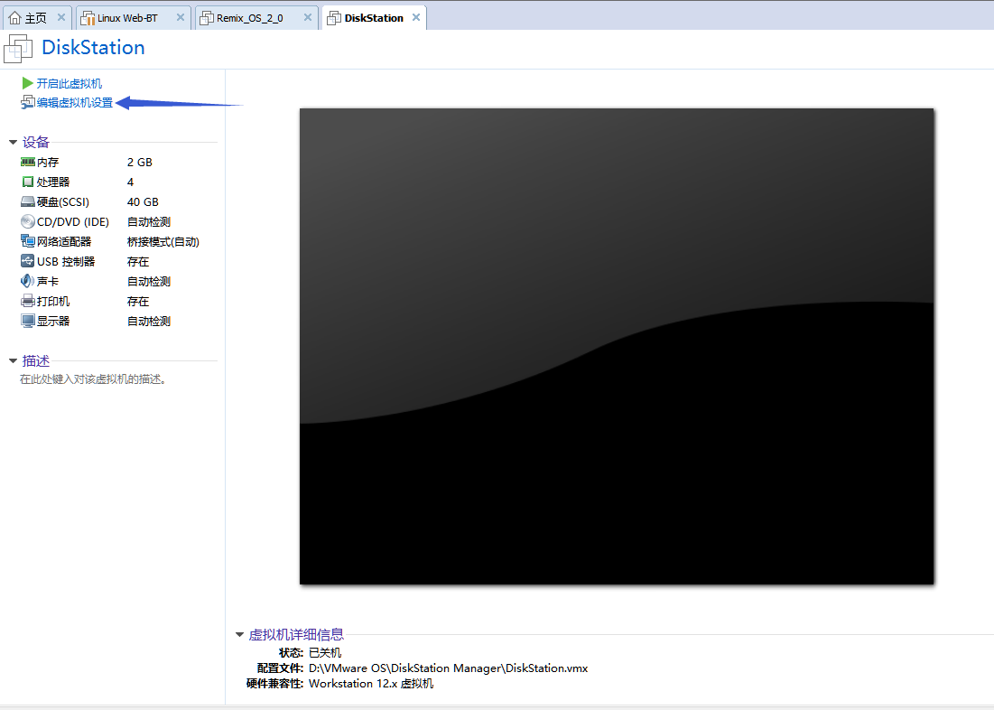Click the 设备 section heading text
The image size is (994, 710).
coord(35,142)
